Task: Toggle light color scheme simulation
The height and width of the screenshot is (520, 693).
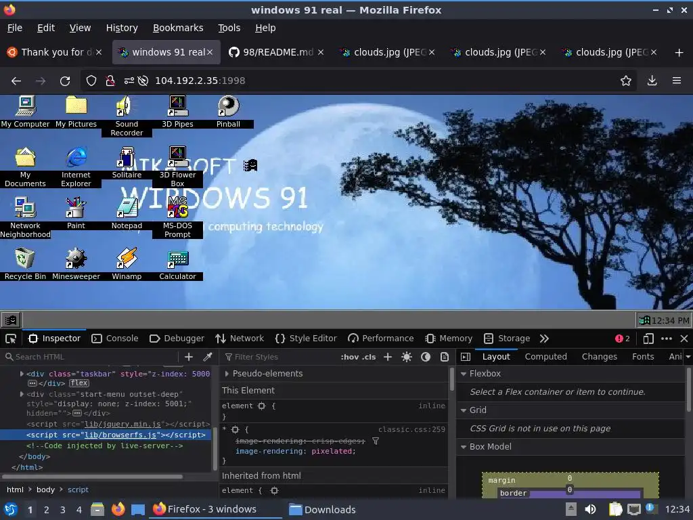Action: [407, 357]
